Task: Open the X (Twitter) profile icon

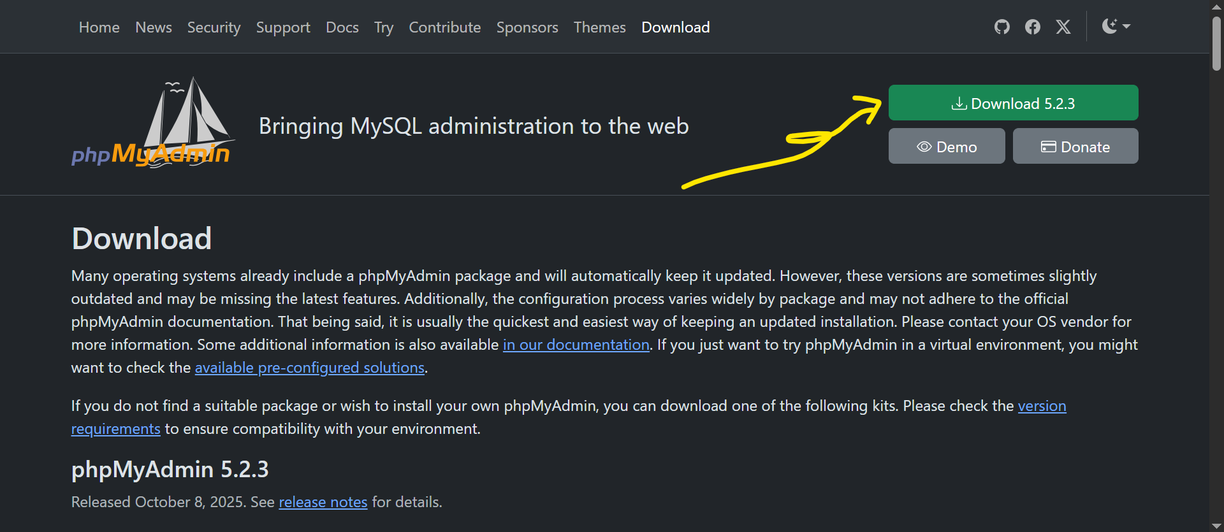Action: [1063, 27]
